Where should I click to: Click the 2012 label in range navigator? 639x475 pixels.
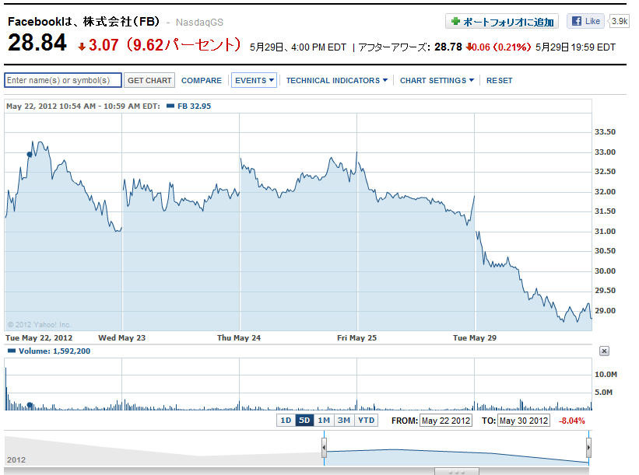(x=16, y=460)
